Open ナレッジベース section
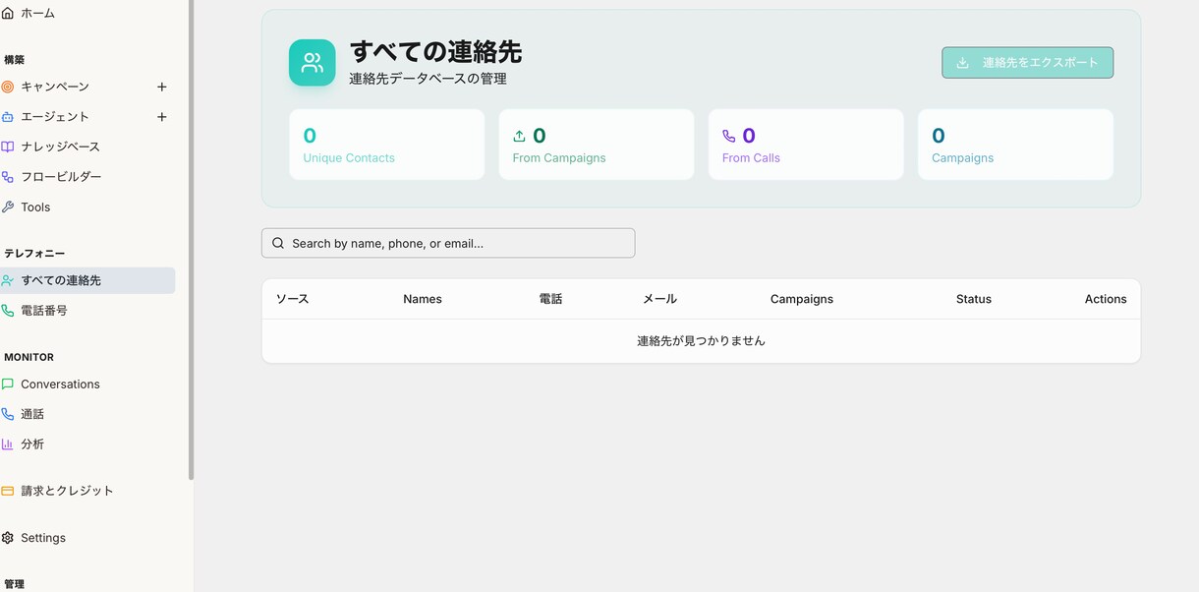Image resolution: width=1199 pixels, height=592 pixels. coord(61,147)
